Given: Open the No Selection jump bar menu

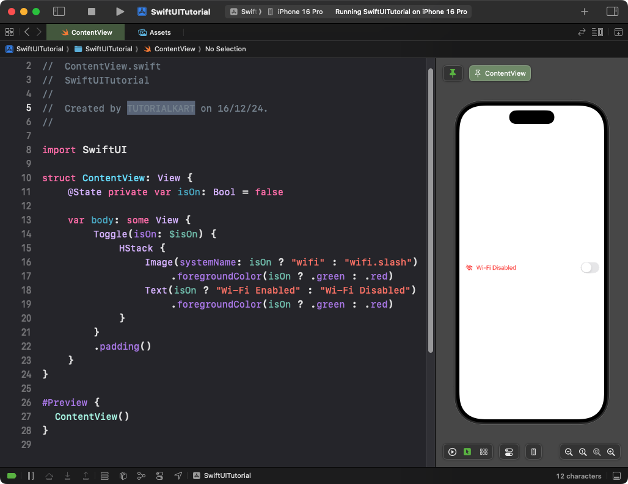Looking at the screenshot, I should [225, 49].
